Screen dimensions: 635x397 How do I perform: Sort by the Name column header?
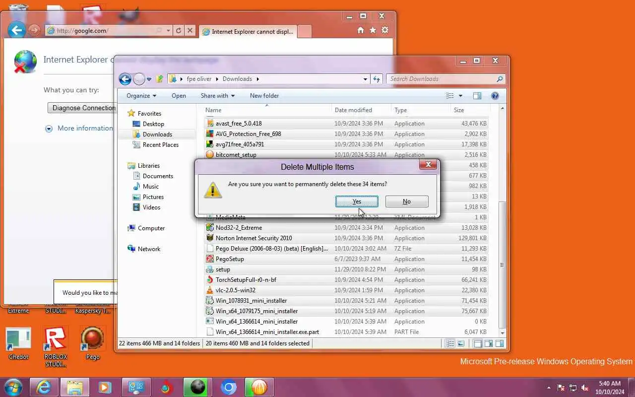coord(267,110)
